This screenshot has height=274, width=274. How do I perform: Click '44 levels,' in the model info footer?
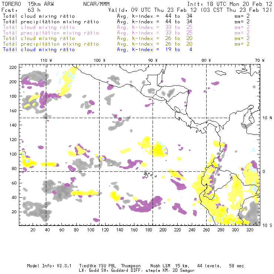[x=209, y=266]
